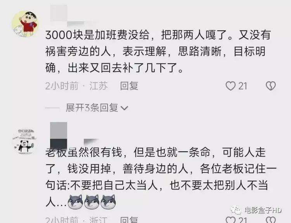
Task: Click the 21 like count on first comment
Action: 243,86
